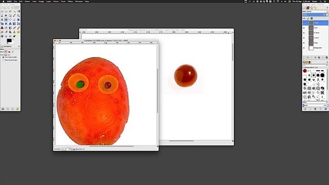Select the Smudge tool
This screenshot has width=329, height=185.
pos(10,36)
